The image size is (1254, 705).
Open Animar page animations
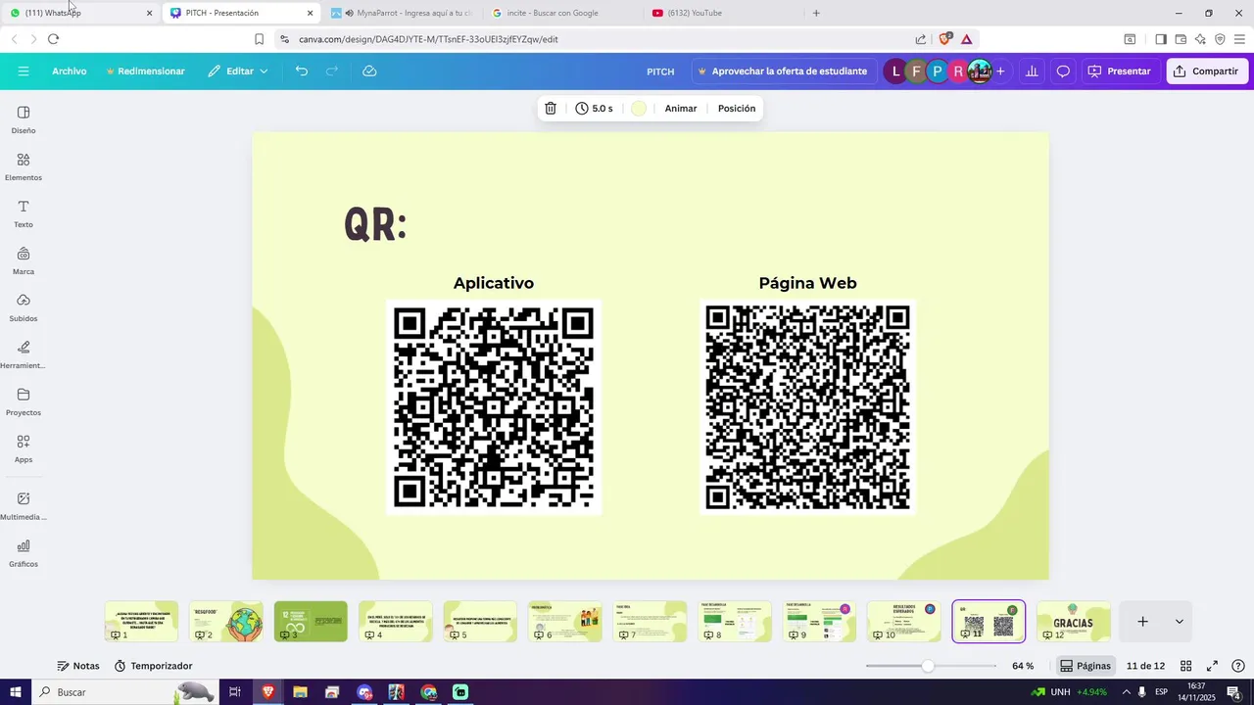pos(681,109)
